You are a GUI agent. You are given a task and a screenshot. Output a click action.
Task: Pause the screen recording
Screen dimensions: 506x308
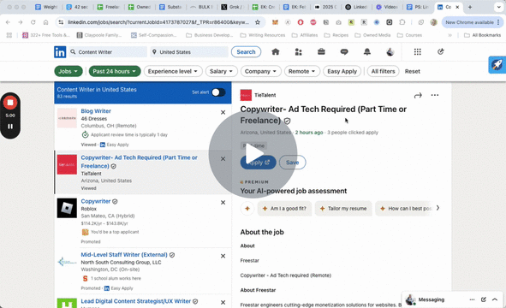(x=10, y=127)
